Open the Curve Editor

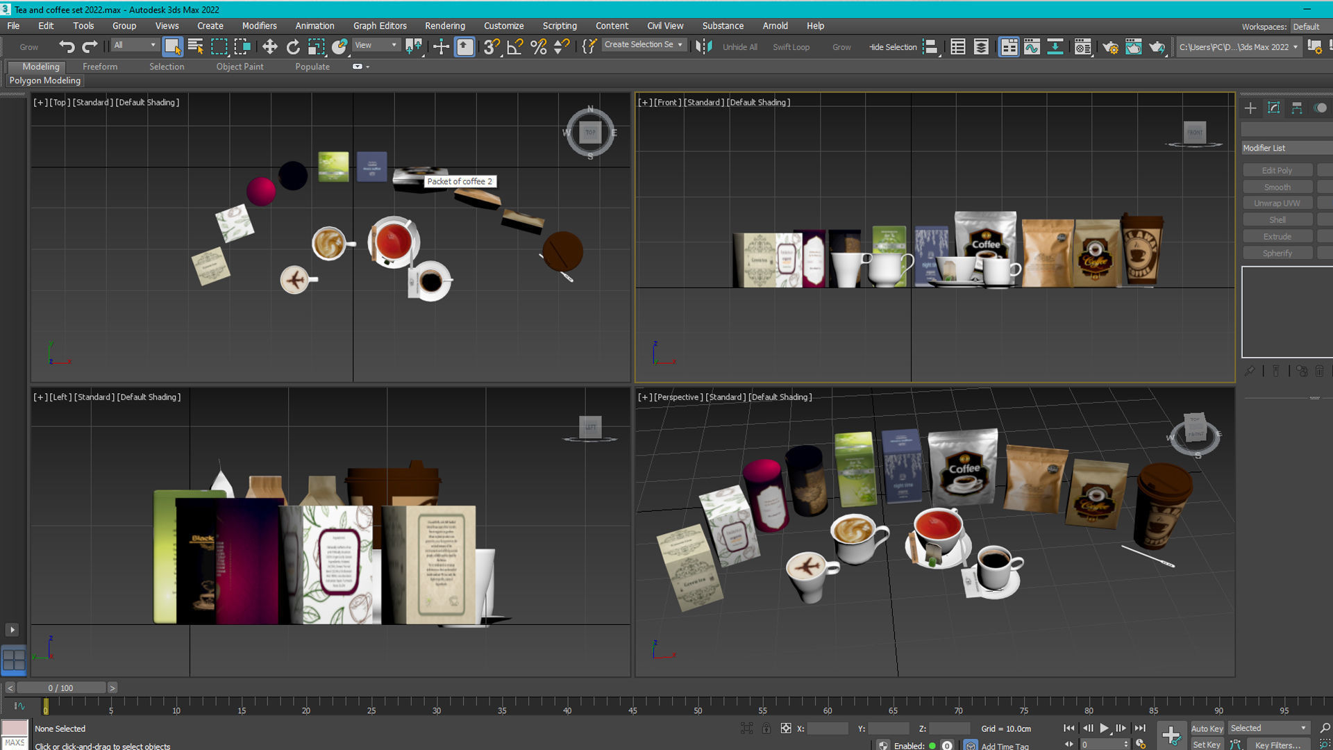tap(1032, 47)
